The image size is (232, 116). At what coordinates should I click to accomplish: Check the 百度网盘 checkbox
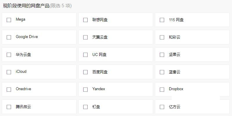pyautogui.click(x=85, y=72)
